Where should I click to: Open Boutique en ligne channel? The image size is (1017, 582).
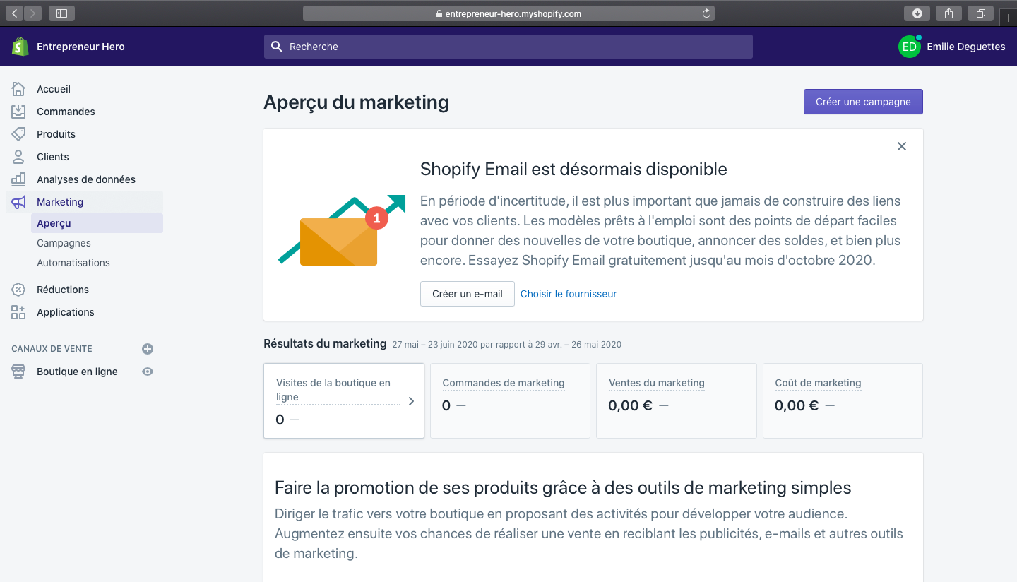tap(77, 372)
